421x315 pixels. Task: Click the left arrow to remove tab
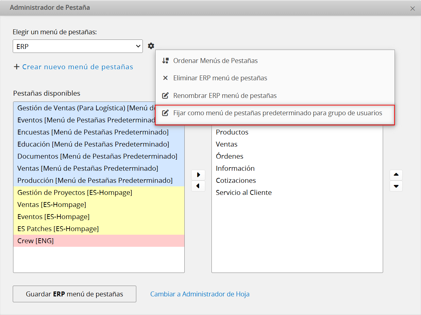coord(198,186)
